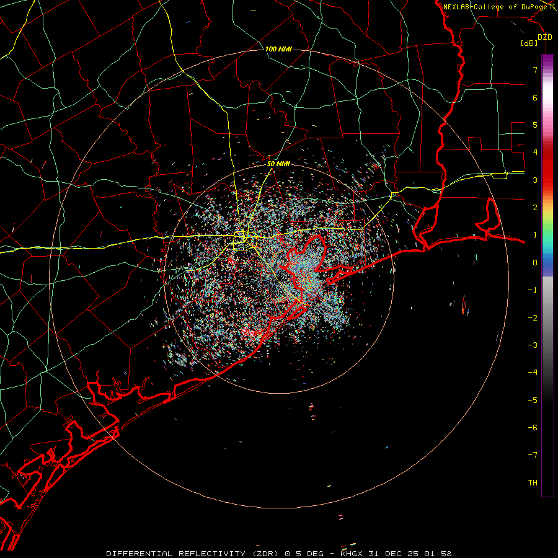The height and width of the screenshot is (558, 558).
Task: Pick the 2 value on the scale
Action: [535, 208]
